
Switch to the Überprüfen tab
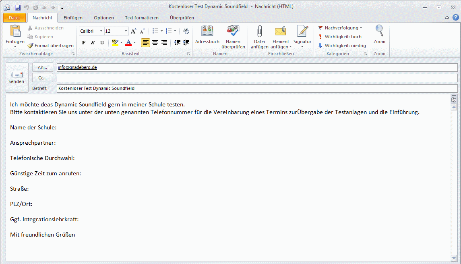(x=182, y=18)
